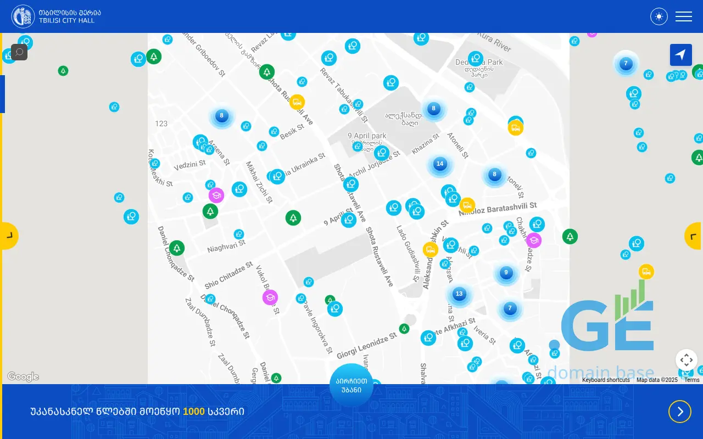This screenshot has height=439, width=703.
Task: Open the map camera controls button
Action: pyautogui.click(x=686, y=360)
